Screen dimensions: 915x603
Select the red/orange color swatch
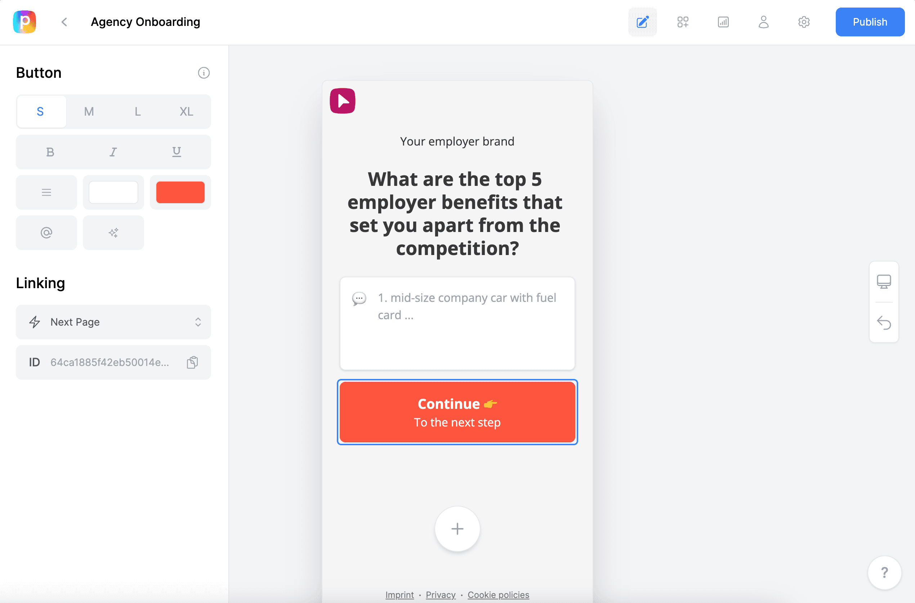point(180,192)
